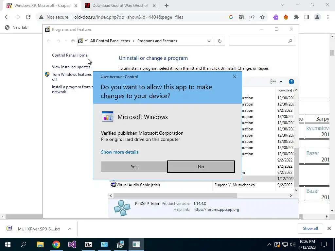The width and height of the screenshot is (335, 251).
Task: Close the Chrome downloads bar
Action: [329, 228]
